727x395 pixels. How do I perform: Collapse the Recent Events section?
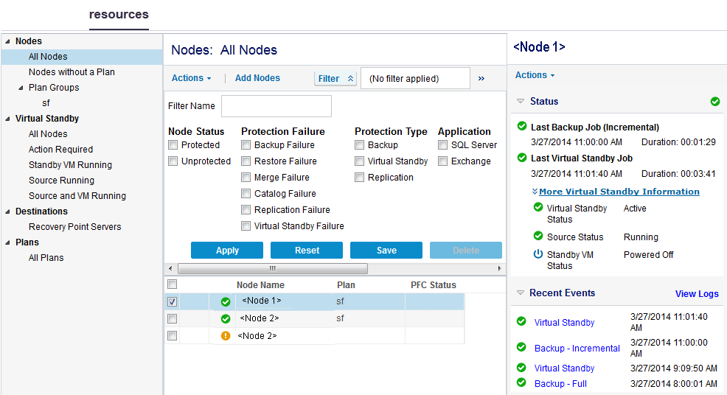(x=520, y=293)
